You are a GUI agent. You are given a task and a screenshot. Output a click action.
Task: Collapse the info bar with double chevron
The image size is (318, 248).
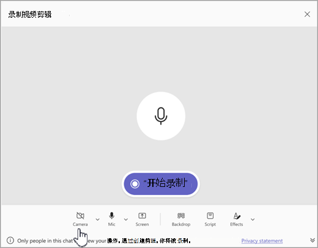[x=312, y=240]
